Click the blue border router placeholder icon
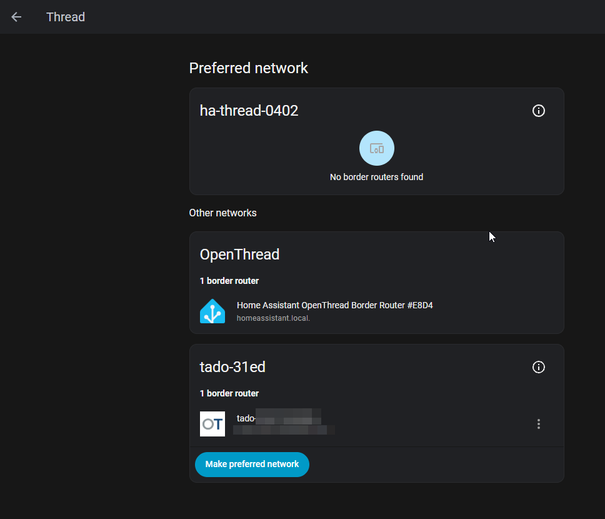This screenshot has height=519, width=605. [376, 148]
